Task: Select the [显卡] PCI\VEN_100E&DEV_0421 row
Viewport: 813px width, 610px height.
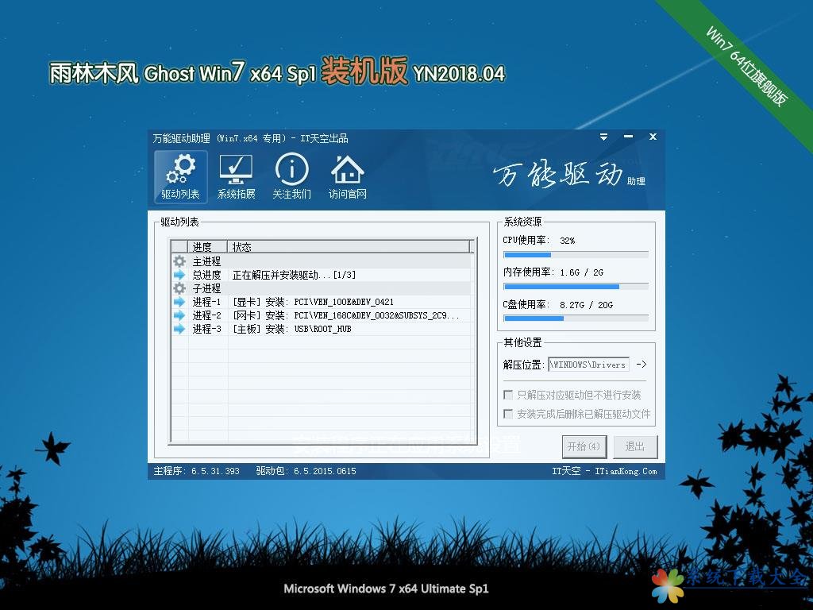Action: [x=322, y=301]
